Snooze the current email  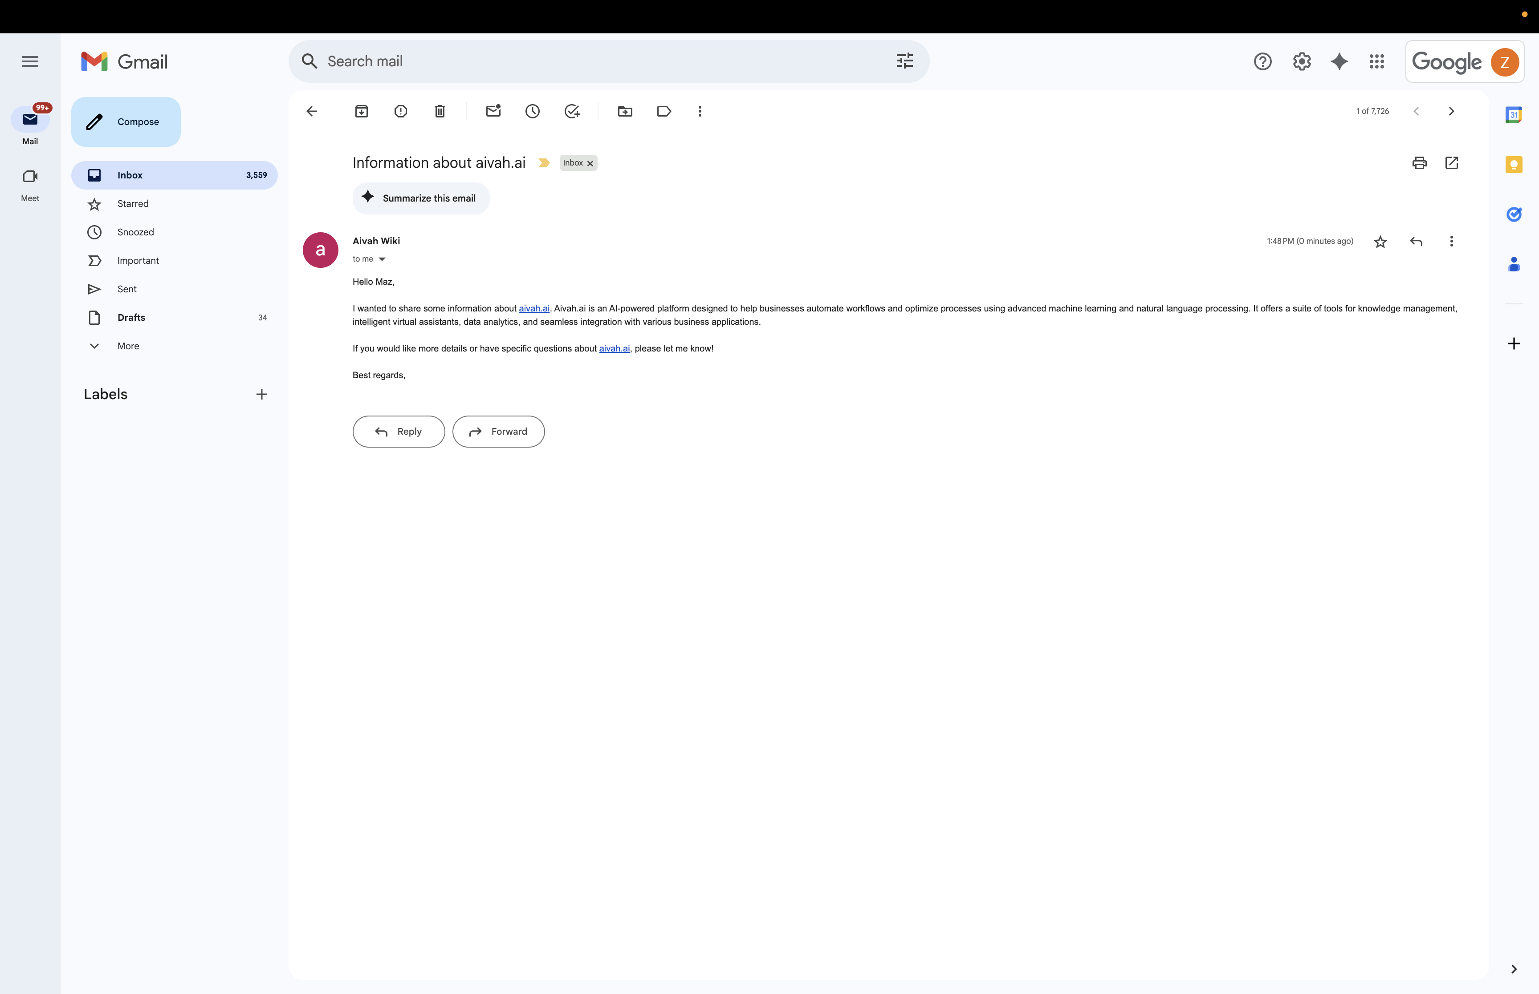[x=532, y=111]
